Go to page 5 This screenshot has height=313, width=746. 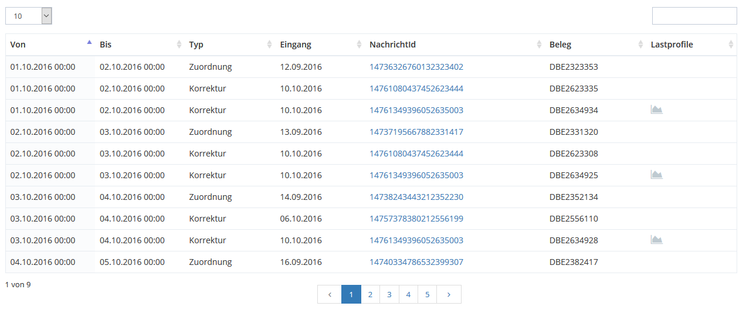pyautogui.click(x=427, y=294)
